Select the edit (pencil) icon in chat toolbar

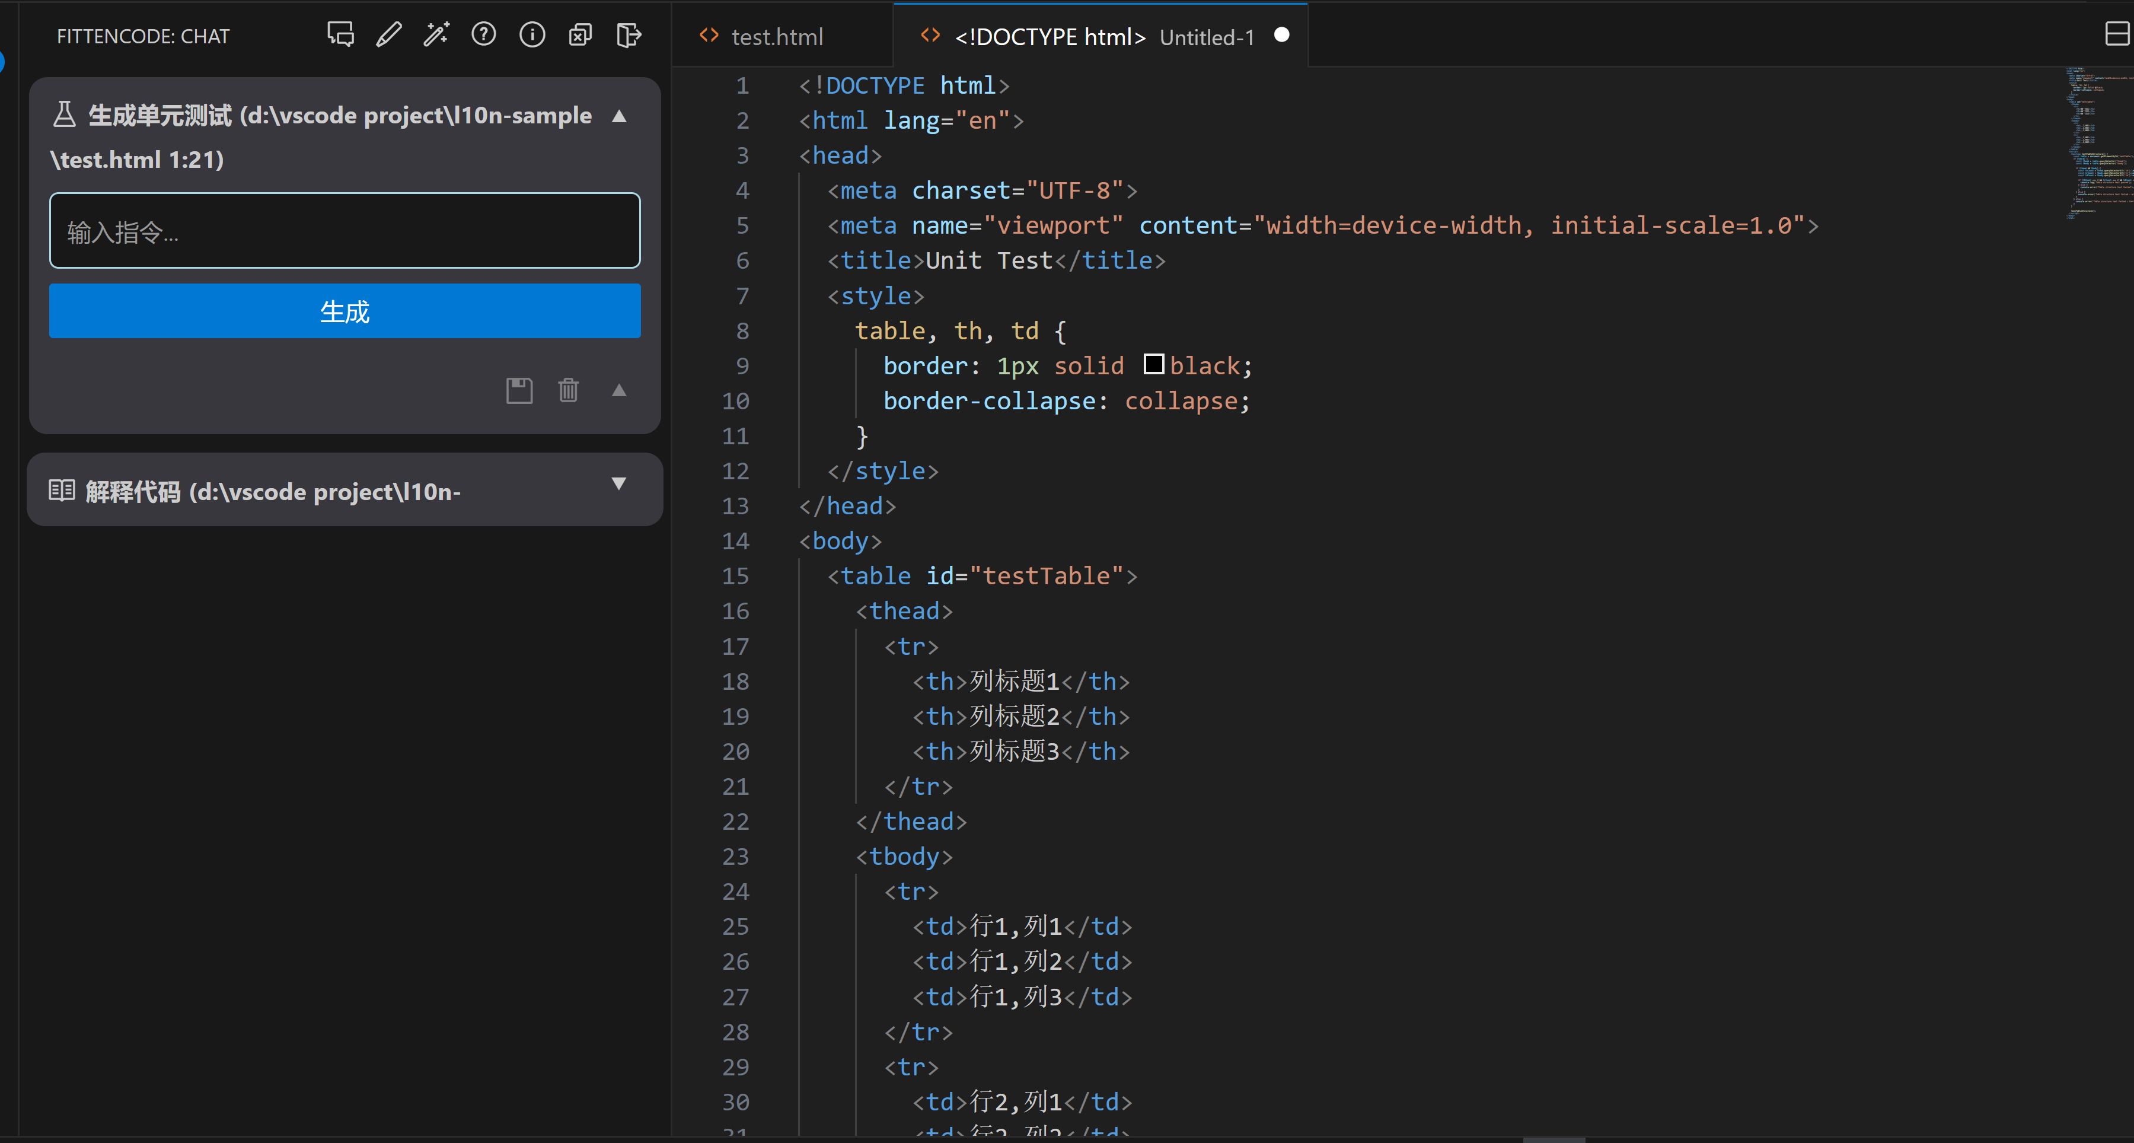388,35
